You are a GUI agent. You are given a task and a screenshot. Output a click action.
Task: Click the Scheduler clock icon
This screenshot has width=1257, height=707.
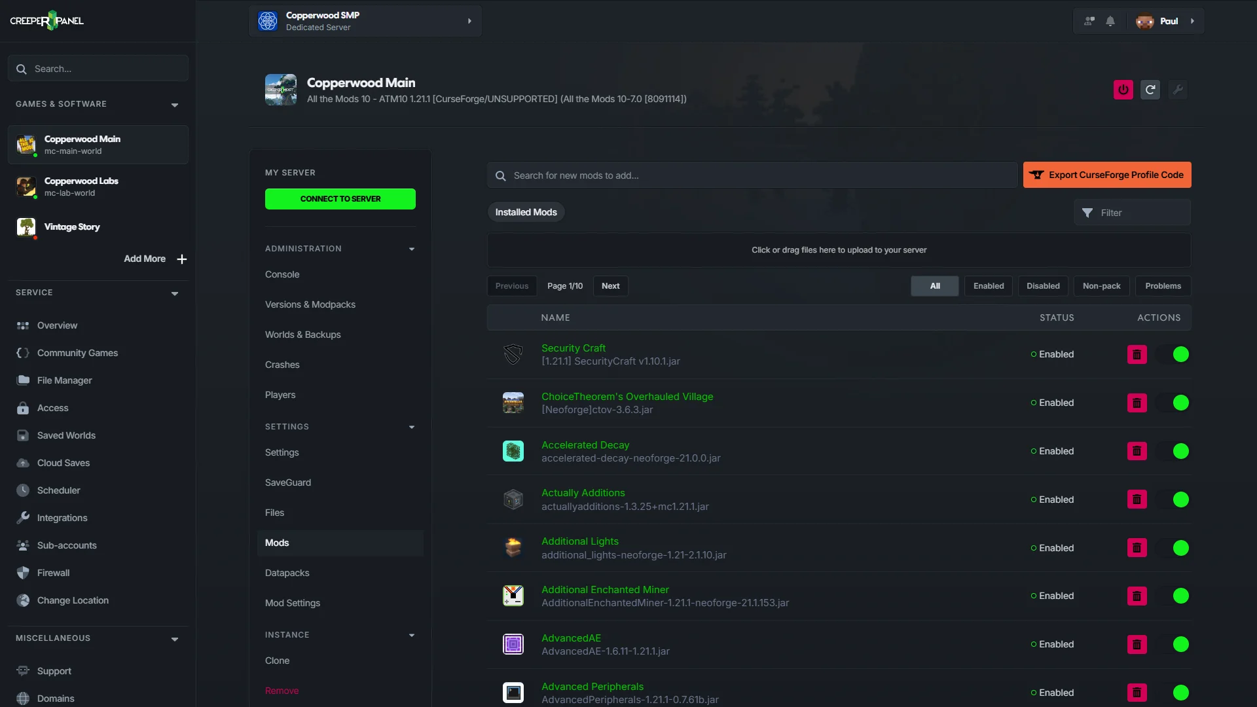(x=23, y=490)
